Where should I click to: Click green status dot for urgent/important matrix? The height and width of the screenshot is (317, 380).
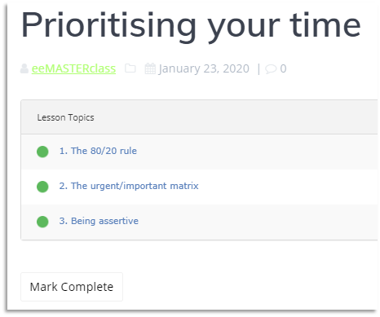coord(42,187)
